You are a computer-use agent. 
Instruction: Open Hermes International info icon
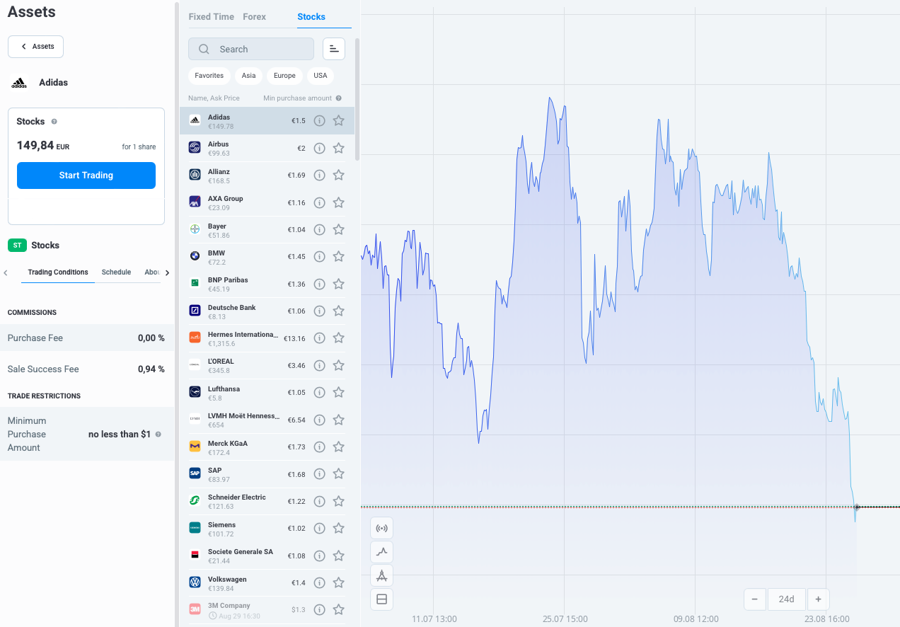pos(319,338)
